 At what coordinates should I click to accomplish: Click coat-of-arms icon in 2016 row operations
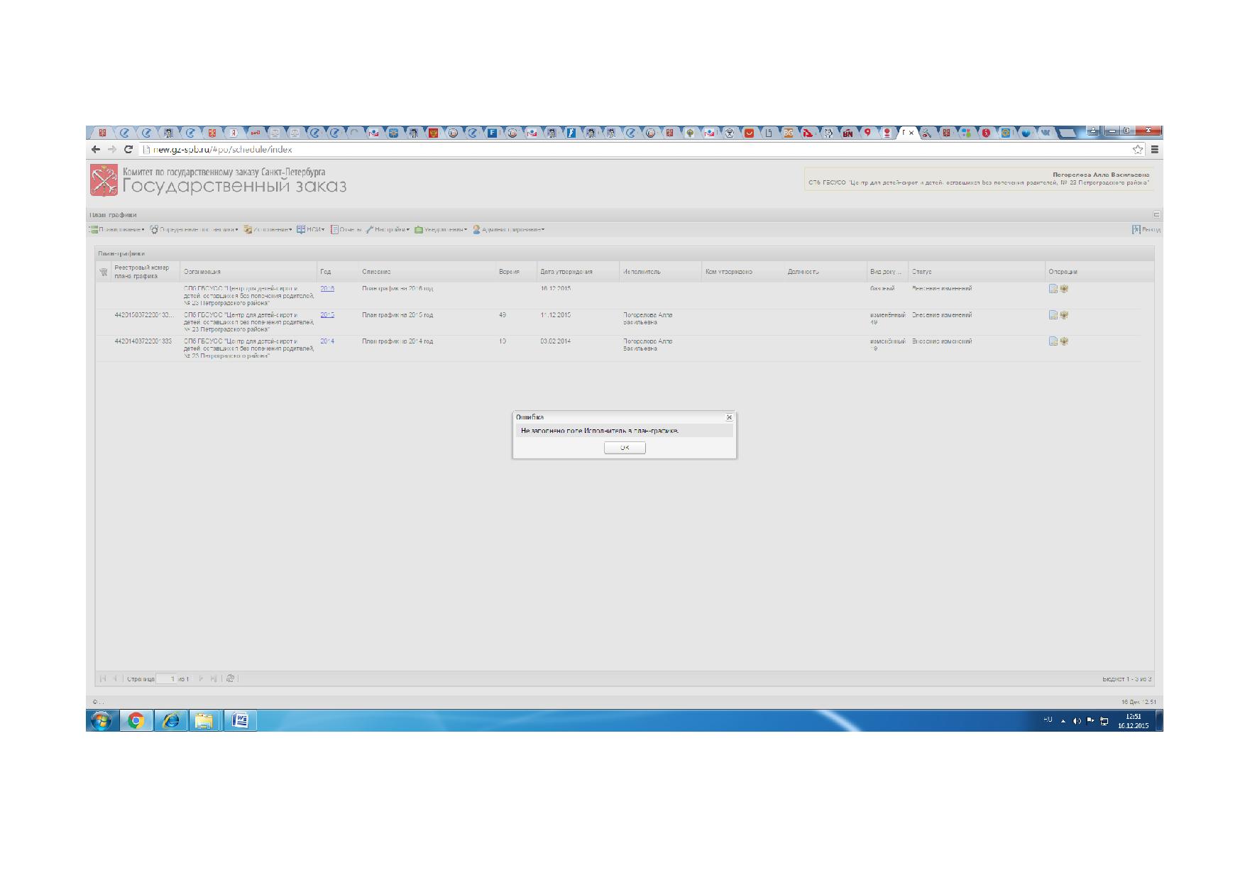point(1064,289)
